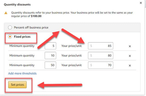Select Percent off business price option

(10, 27)
